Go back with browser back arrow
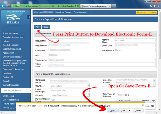 3,6
